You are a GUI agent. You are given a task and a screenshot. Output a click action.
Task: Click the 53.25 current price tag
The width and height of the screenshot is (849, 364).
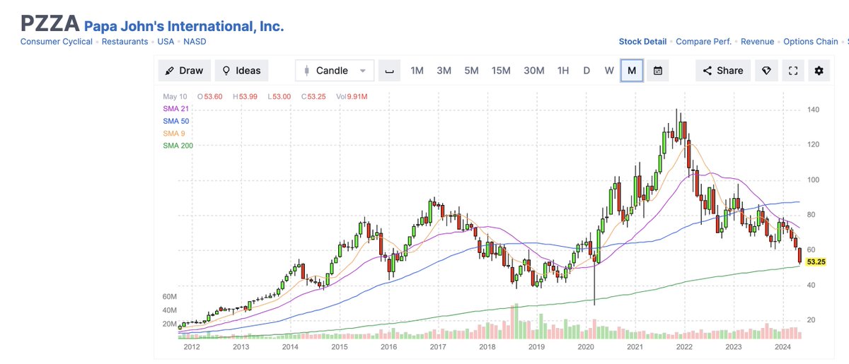point(816,262)
